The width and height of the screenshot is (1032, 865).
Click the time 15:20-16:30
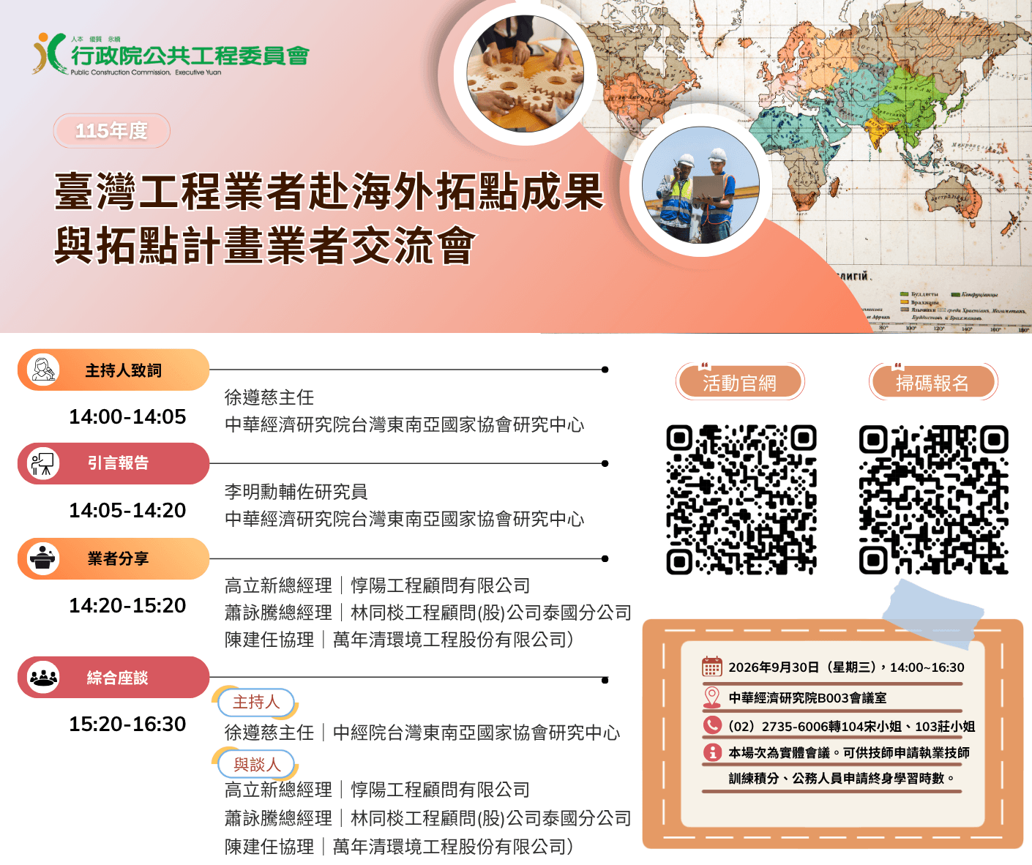(x=127, y=724)
